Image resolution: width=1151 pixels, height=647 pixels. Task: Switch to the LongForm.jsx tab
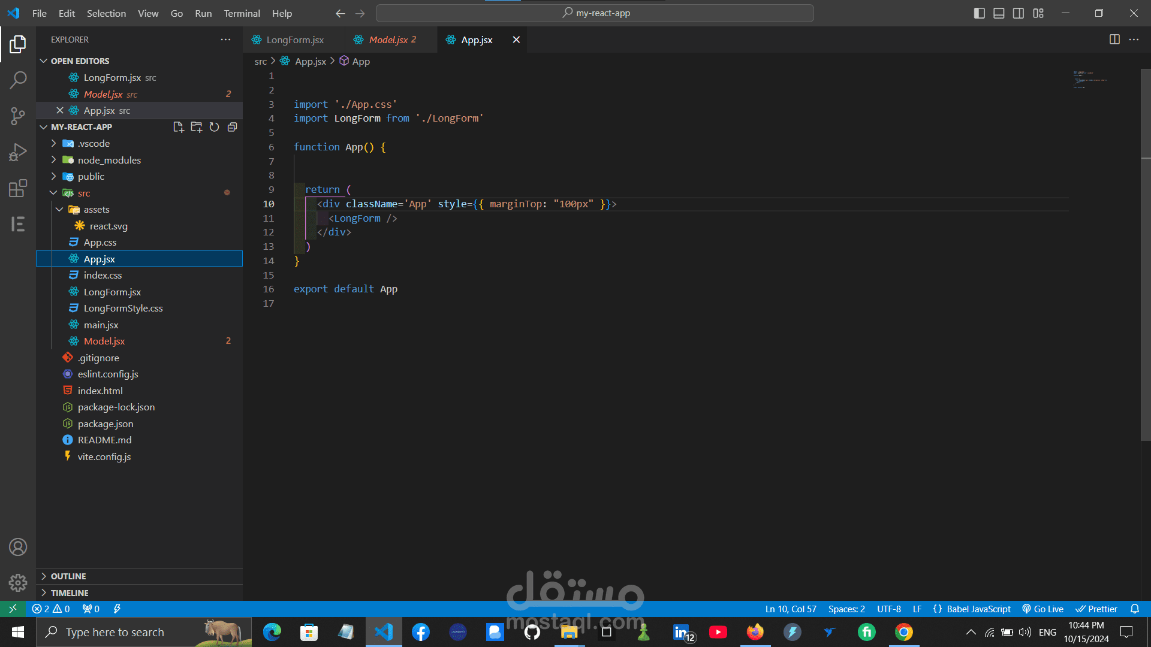click(x=294, y=40)
